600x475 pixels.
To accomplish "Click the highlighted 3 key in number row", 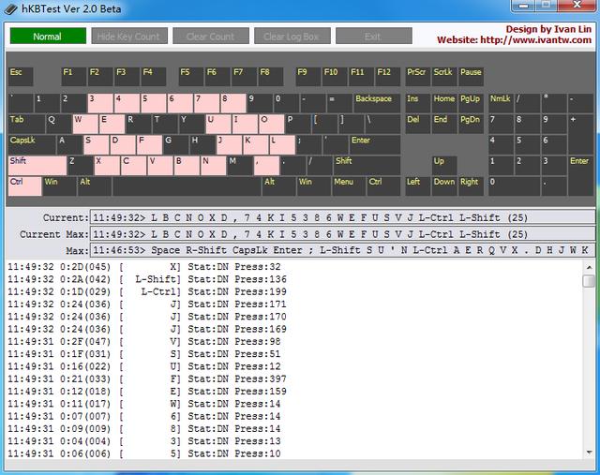I will [x=100, y=103].
